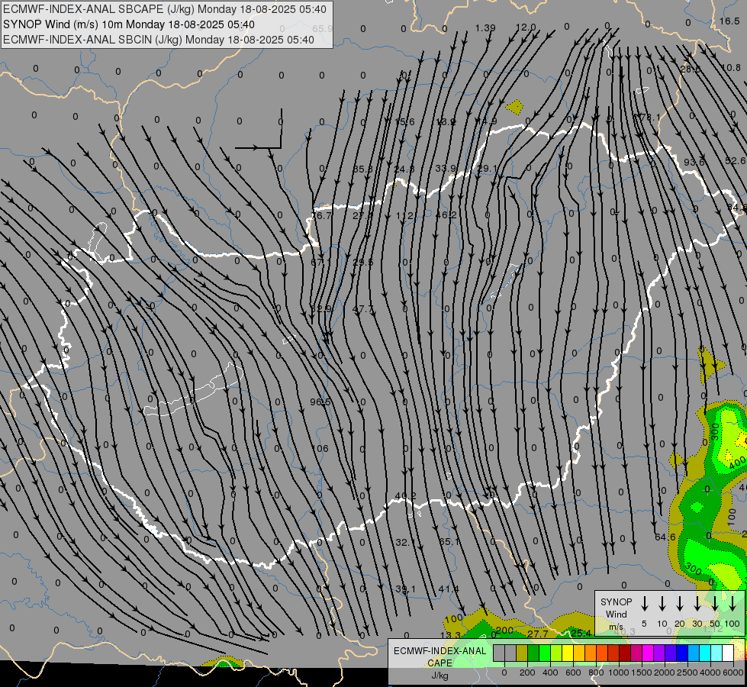Pick the magenta swatch in CAPE legend

pyautogui.click(x=648, y=653)
